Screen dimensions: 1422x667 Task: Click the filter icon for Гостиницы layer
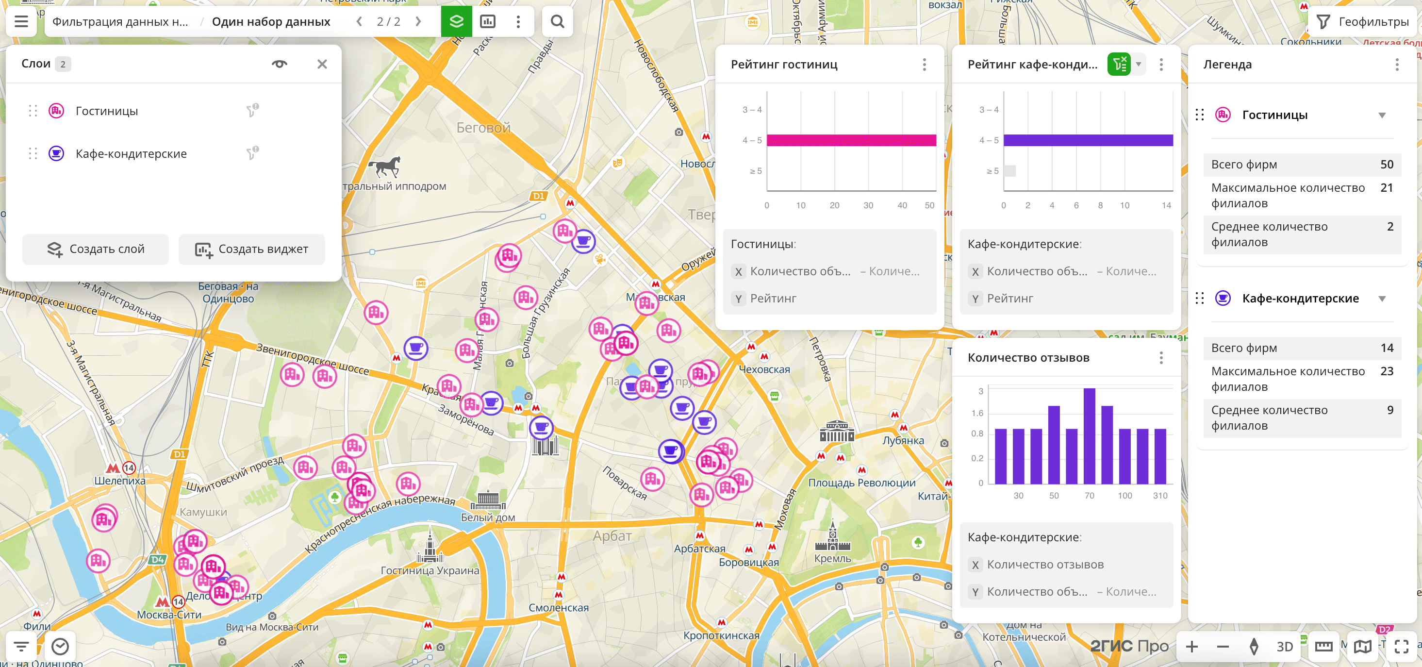(x=252, y=111)
